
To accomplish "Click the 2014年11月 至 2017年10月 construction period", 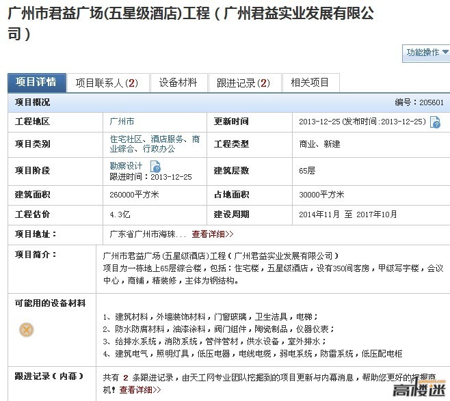I will click(348, 215).
